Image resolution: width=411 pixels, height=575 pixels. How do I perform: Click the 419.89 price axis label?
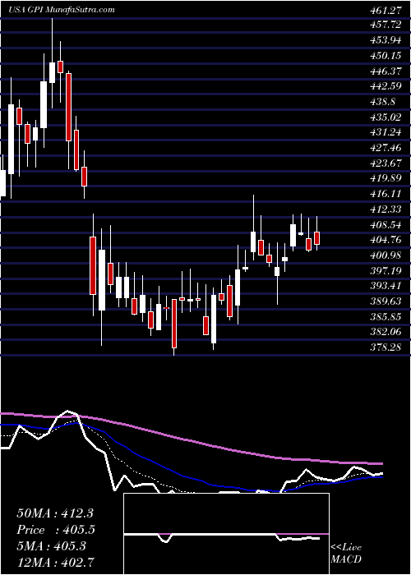(384, 178)
